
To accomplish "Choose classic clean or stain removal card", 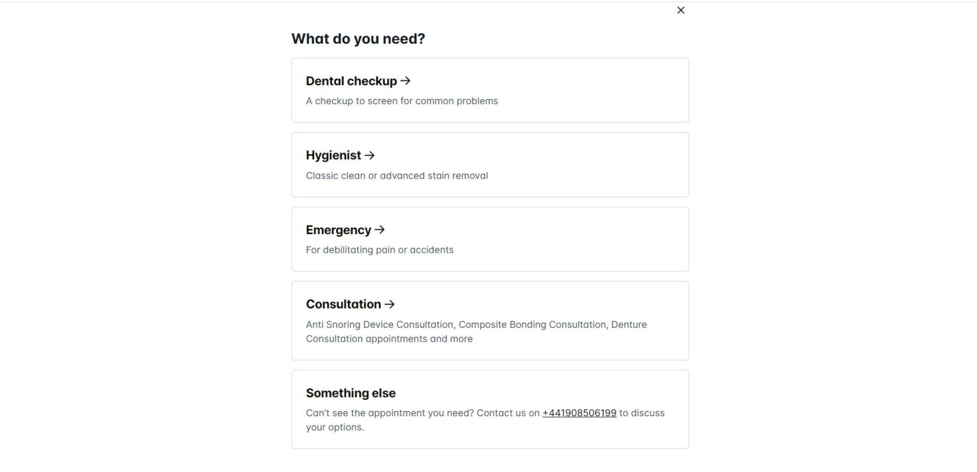I will click(490, 165).
